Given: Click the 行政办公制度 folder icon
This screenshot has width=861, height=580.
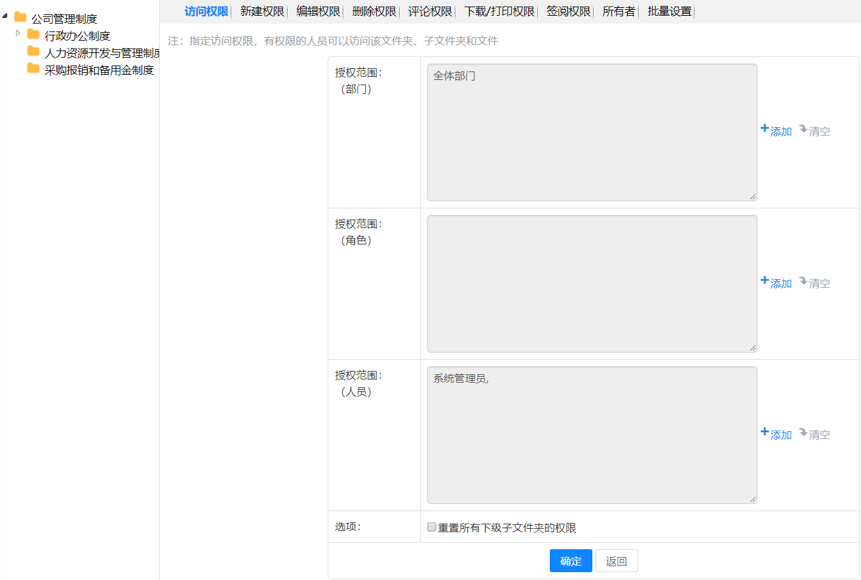Looking at the screenshot, I should (33, 35).
